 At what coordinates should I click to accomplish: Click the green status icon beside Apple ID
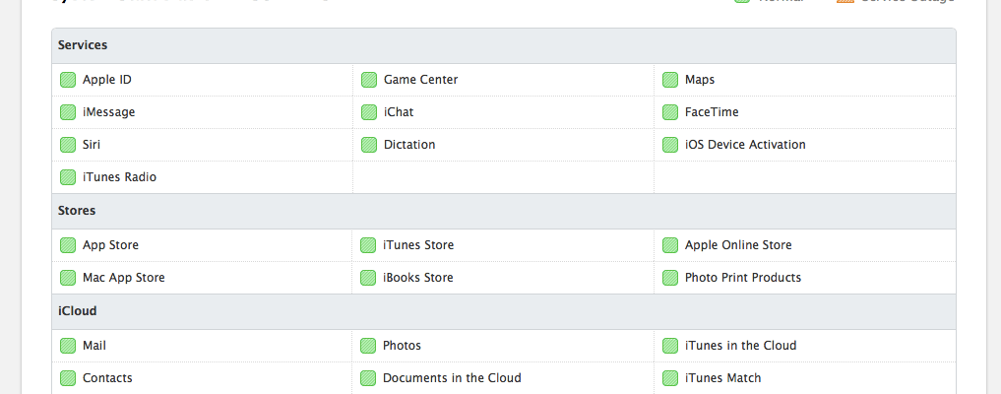(68, 80)
